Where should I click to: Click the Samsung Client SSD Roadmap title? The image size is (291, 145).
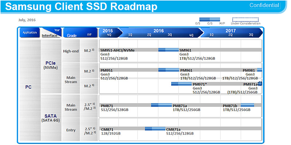coord(81,7)
